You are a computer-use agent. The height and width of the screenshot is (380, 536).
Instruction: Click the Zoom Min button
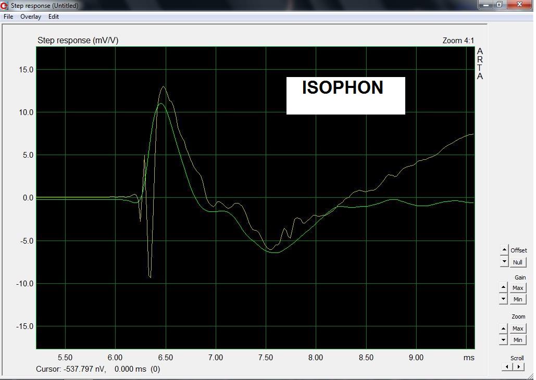point(518,340)
